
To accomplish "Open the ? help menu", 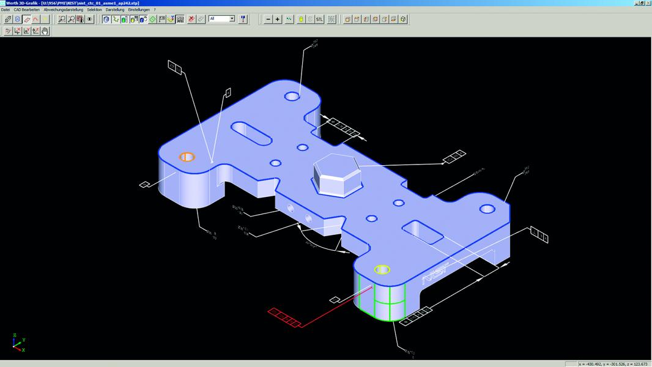I will coord(155,10).
